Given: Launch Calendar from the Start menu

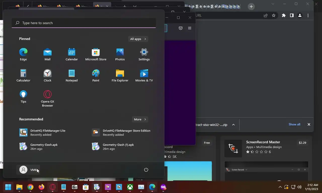Looking at the screenshot, I should point(72,55).
